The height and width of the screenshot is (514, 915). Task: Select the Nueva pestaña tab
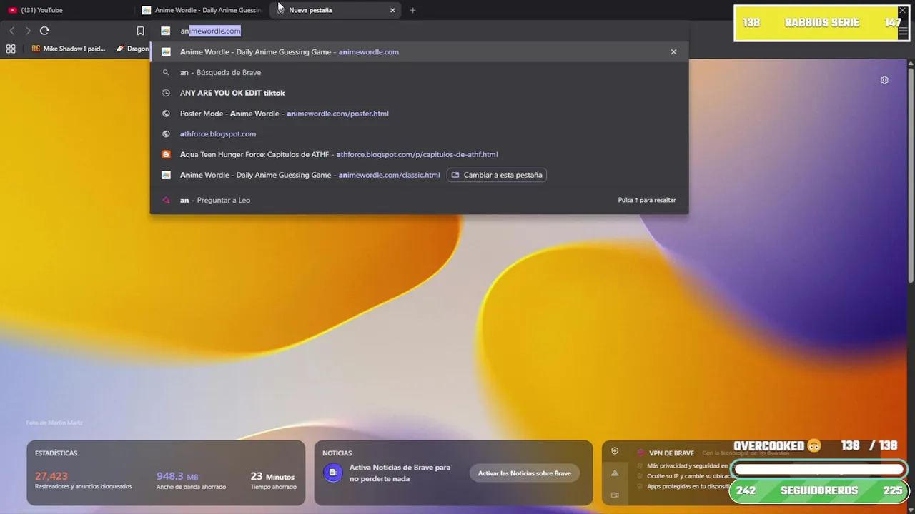(336, 10)
